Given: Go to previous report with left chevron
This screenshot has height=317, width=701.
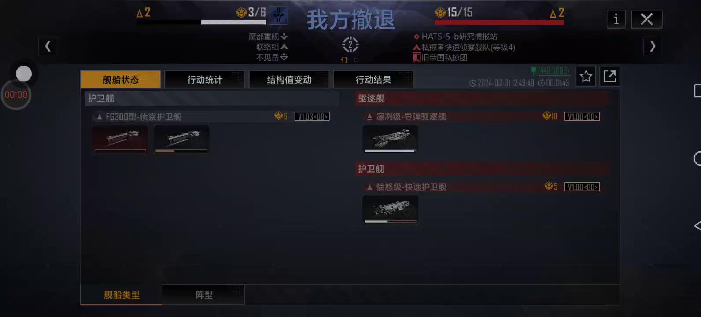Looking at the screenshot, I should 48,46.
